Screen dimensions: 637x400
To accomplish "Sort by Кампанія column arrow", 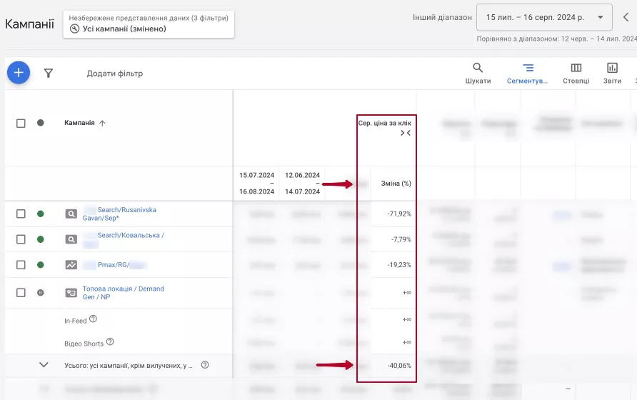I will pos(102,123).
